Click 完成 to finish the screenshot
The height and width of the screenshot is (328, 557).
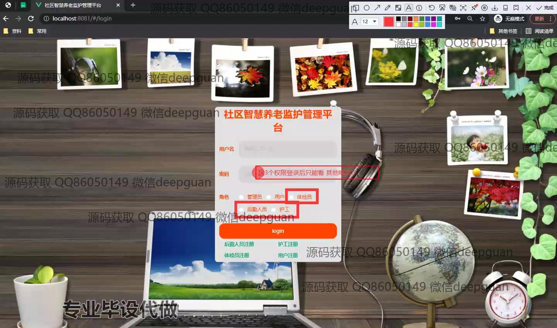pyautogui.click(x=545, y=8)
